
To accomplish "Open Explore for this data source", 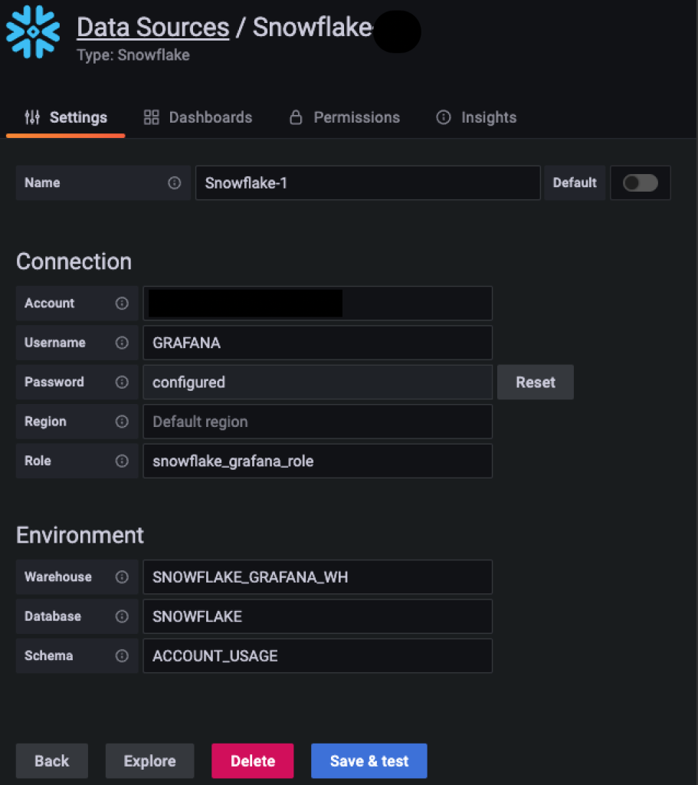I will pos(149,760).
